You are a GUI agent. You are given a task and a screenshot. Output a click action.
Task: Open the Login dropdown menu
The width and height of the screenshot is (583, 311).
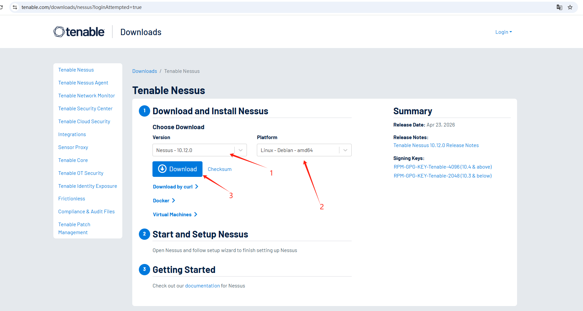coord(503,32)
